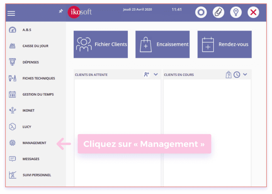Viewport: 272px width, 194px height.
Task: Open Messages from the sidebar
Action: tap(31, 159)
